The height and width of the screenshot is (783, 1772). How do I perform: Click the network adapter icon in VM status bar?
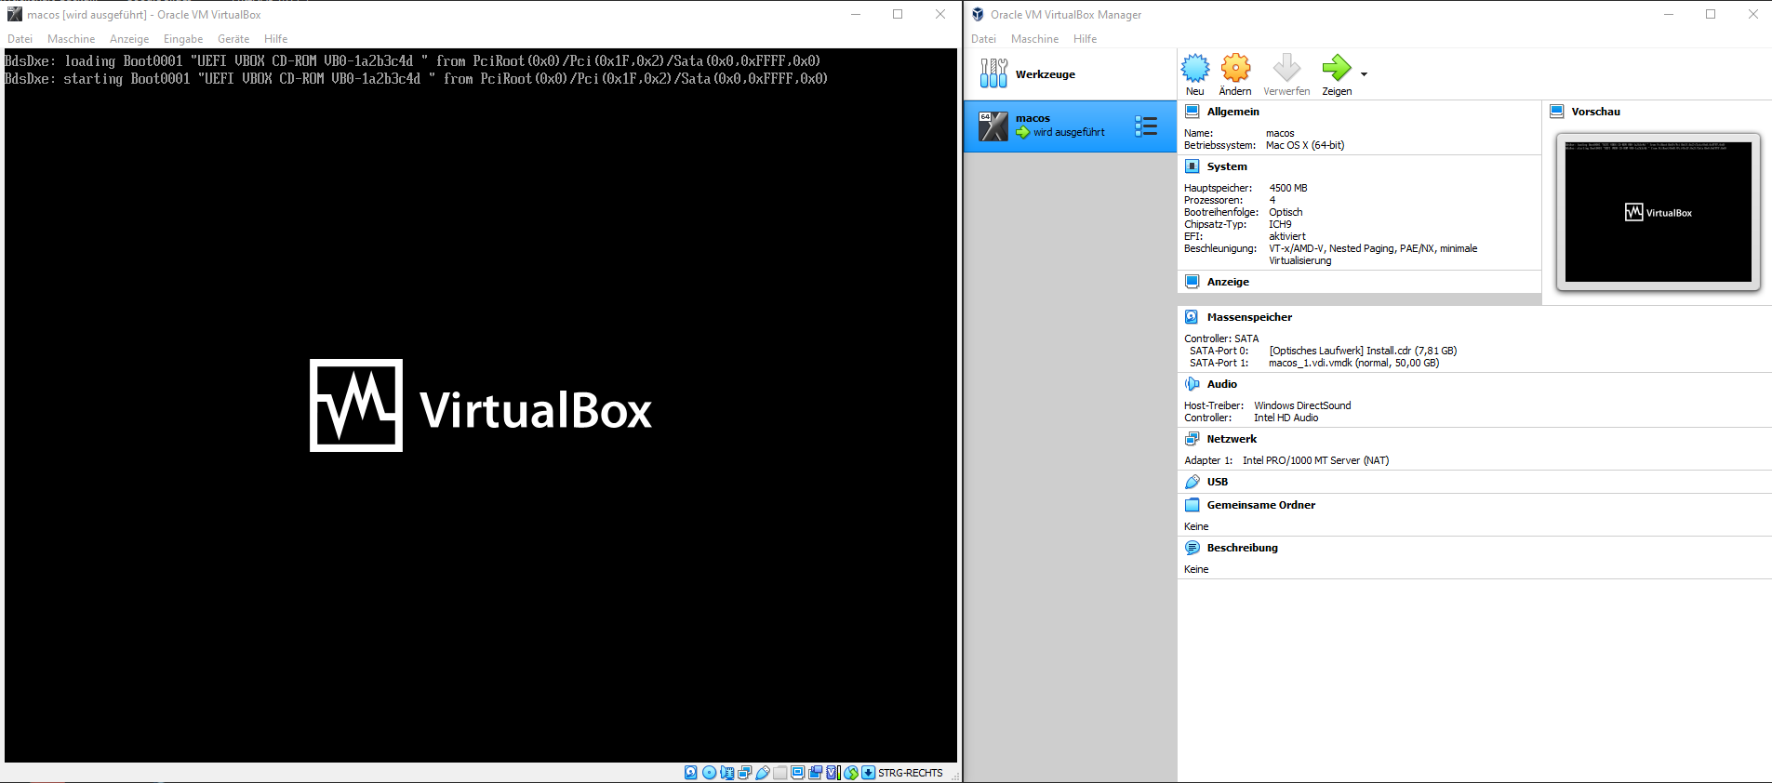coord(744,773)
